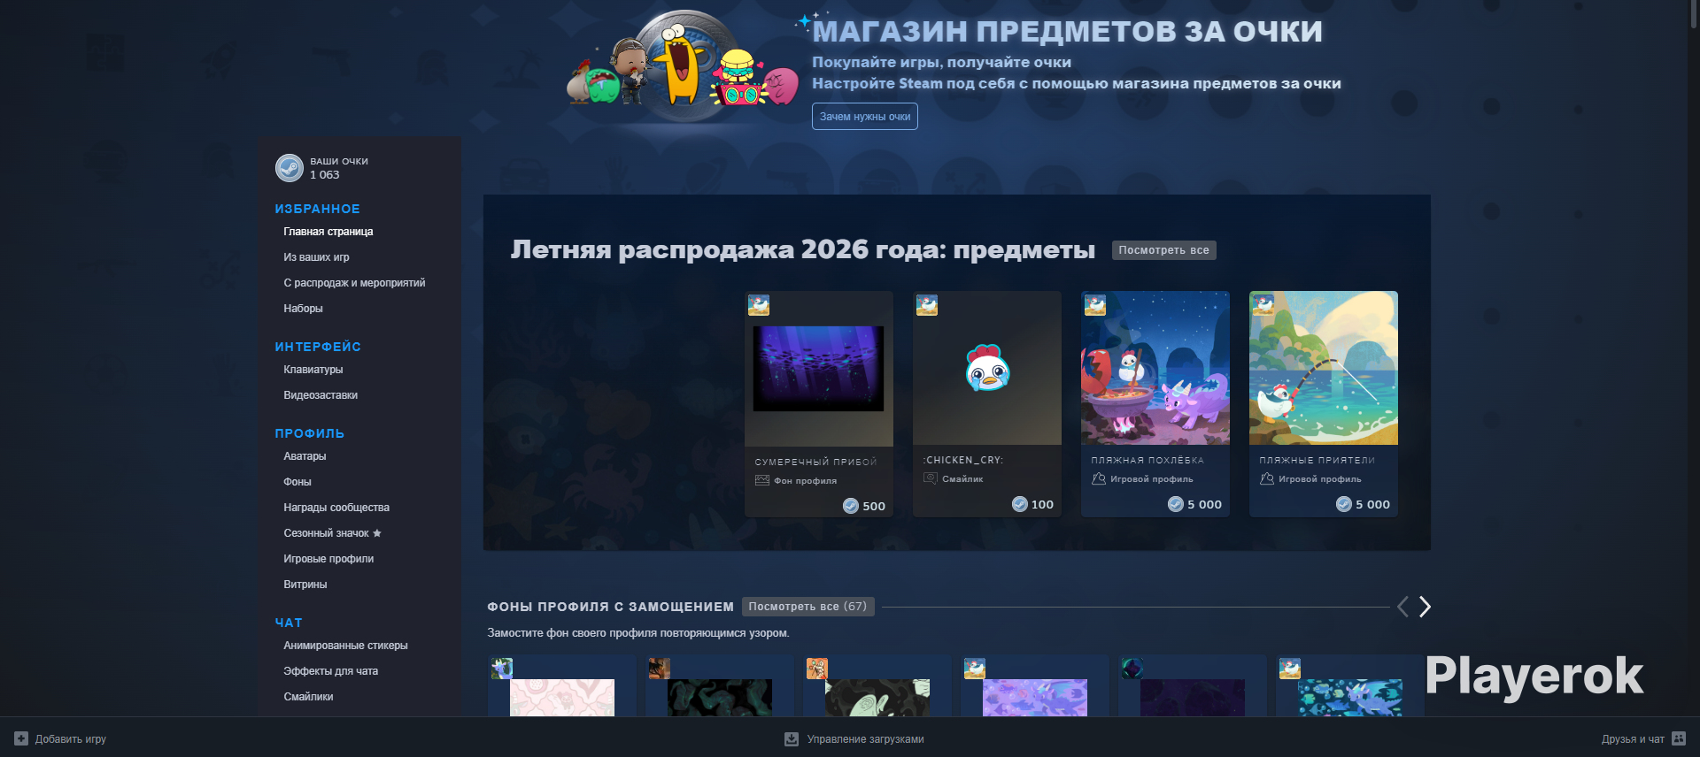Click the game icon on the dark green pattern tile

(x=660, y=669)
